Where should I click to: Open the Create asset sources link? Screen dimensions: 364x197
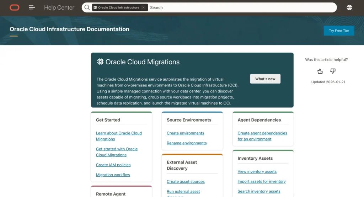[186, 181]
